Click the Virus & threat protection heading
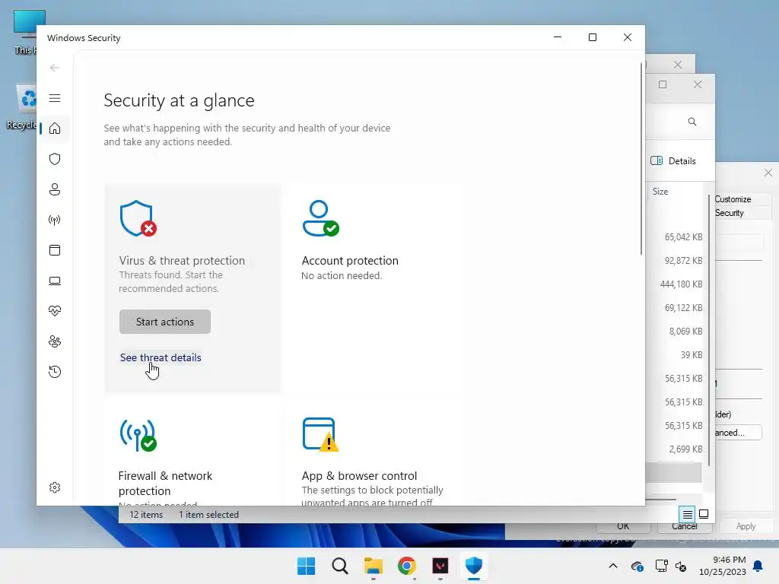 click(182, 261)
